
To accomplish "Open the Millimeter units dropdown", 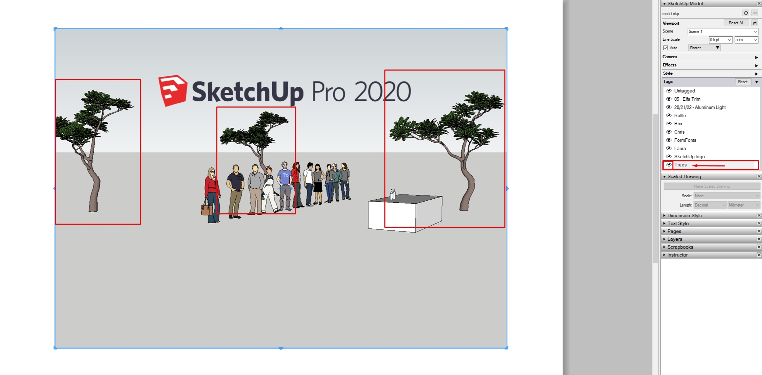I will coord(743,205).
